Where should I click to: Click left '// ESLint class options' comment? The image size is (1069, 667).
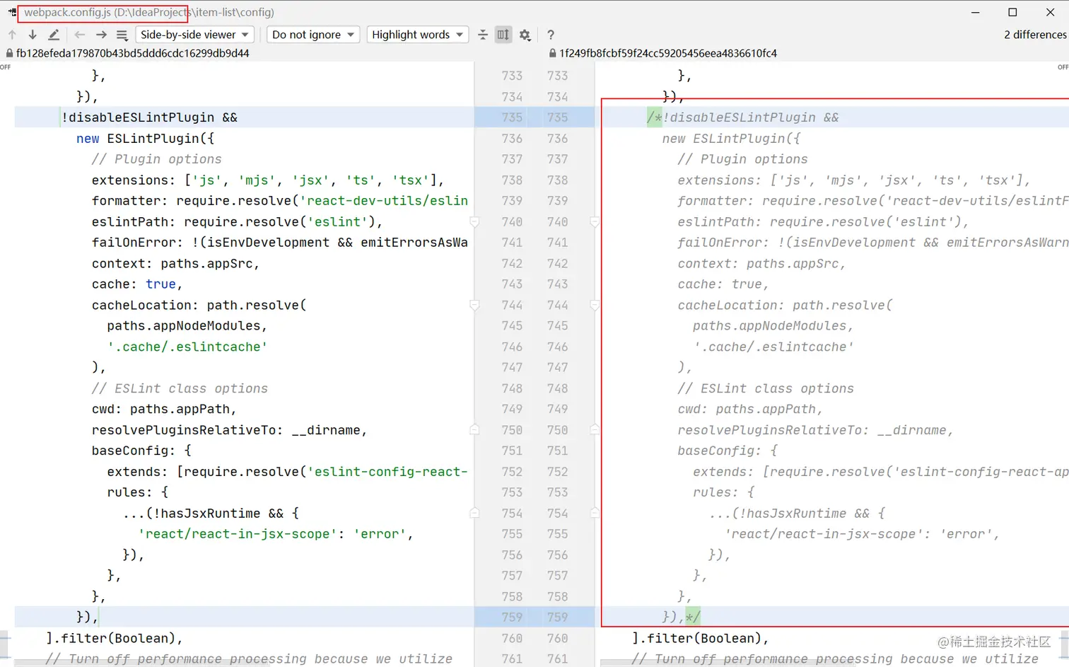180,388
